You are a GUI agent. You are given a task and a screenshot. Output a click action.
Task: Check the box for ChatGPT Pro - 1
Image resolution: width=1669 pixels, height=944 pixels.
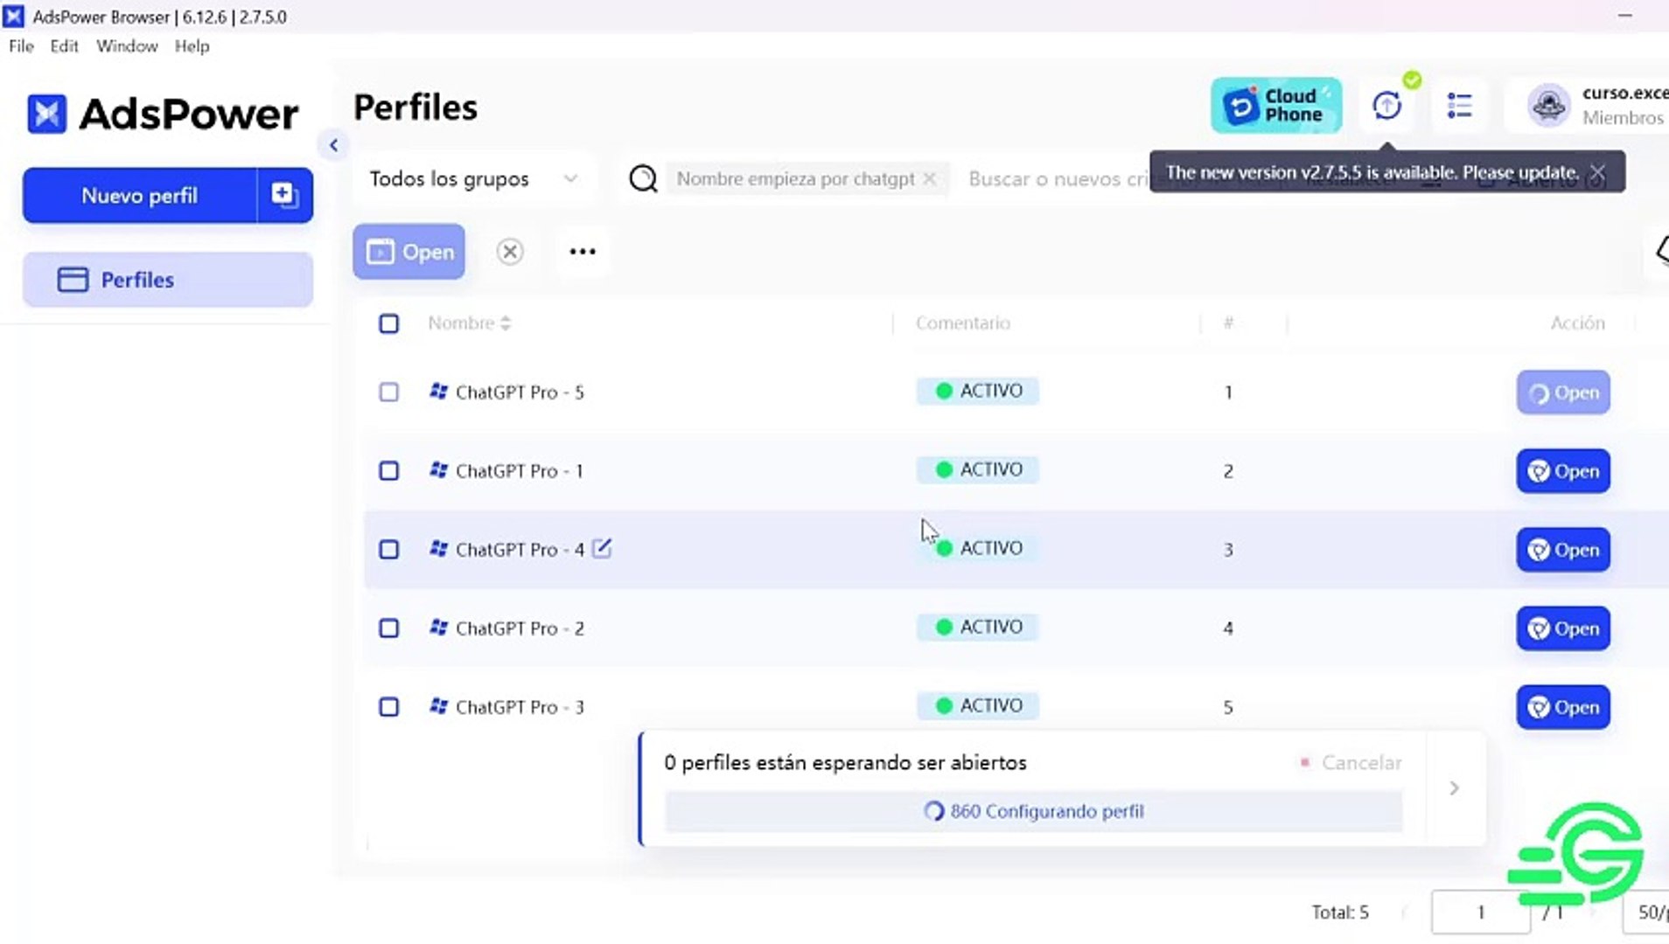pyautogui.click(x=389, y=471)
